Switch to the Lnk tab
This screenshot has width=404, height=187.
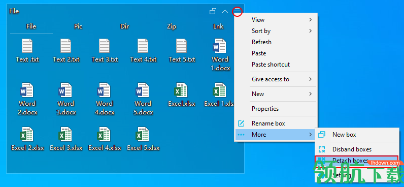(x=218, y=26)
